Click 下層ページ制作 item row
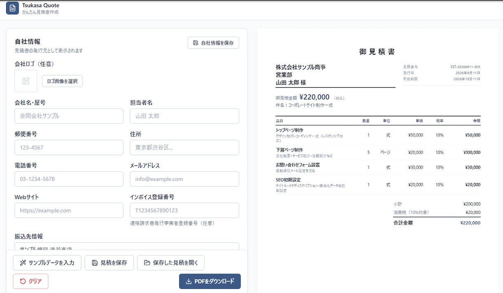Image resolution: width=503 pixels, height=293 pixels. (x=378, y=152)
